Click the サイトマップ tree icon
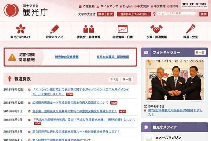 point(98,6)
